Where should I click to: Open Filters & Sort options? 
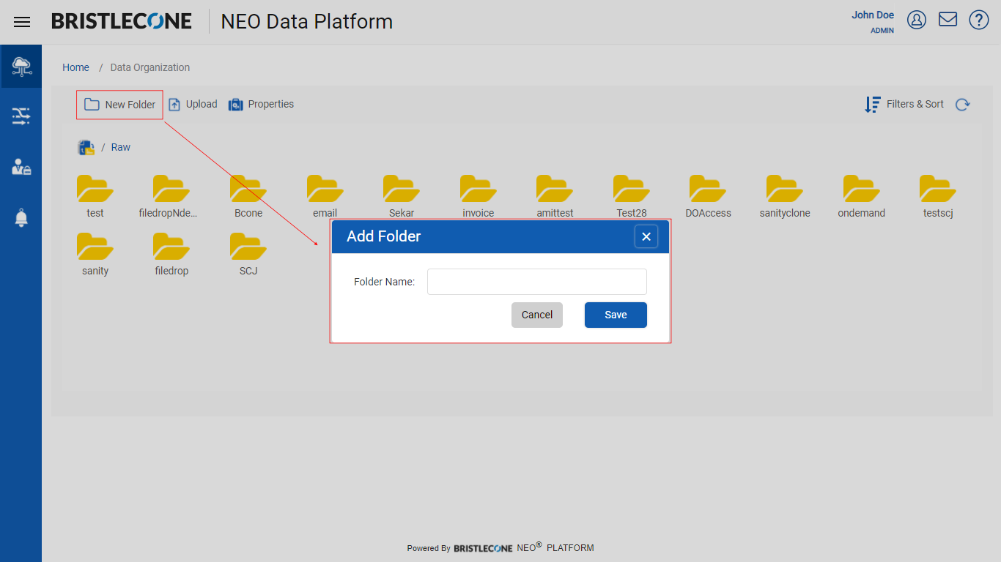click(x=904, y=105)
